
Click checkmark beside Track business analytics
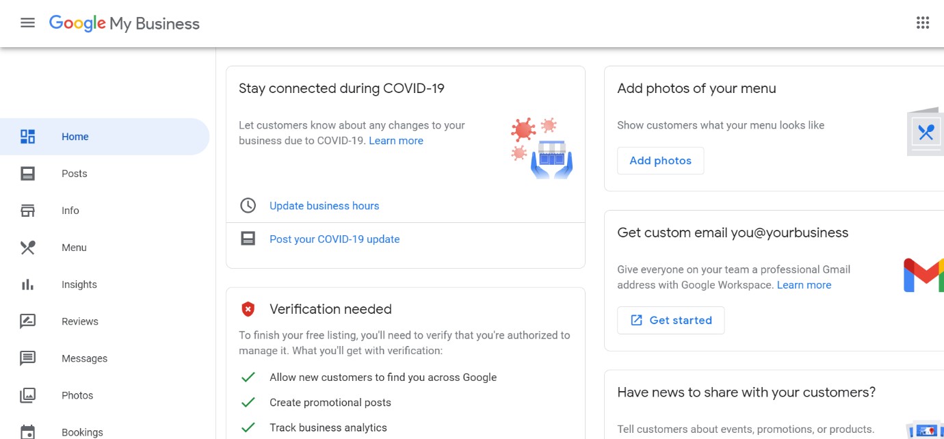point(248,427)
